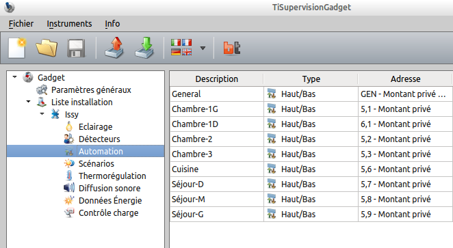The width and height of the screenshot is (453, 248).
Task: Select Eclairage in the tree
Action: pyautogui.click(x=95, y=127)
